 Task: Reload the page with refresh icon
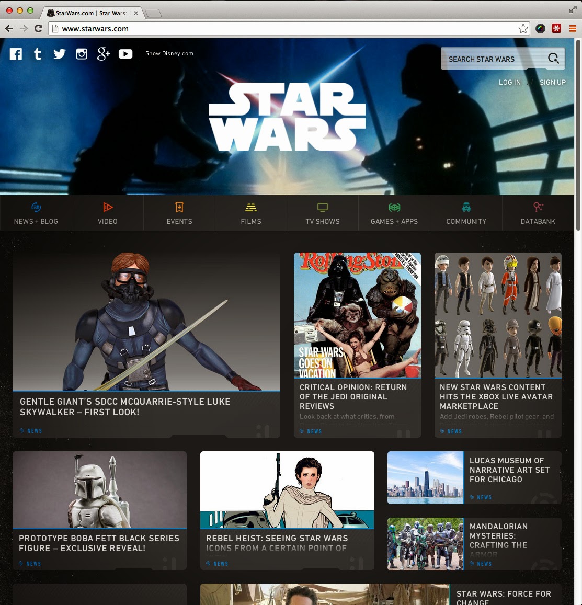pos(38,29)
